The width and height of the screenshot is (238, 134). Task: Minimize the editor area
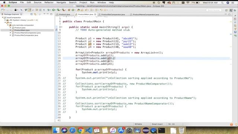click(226, 14)
